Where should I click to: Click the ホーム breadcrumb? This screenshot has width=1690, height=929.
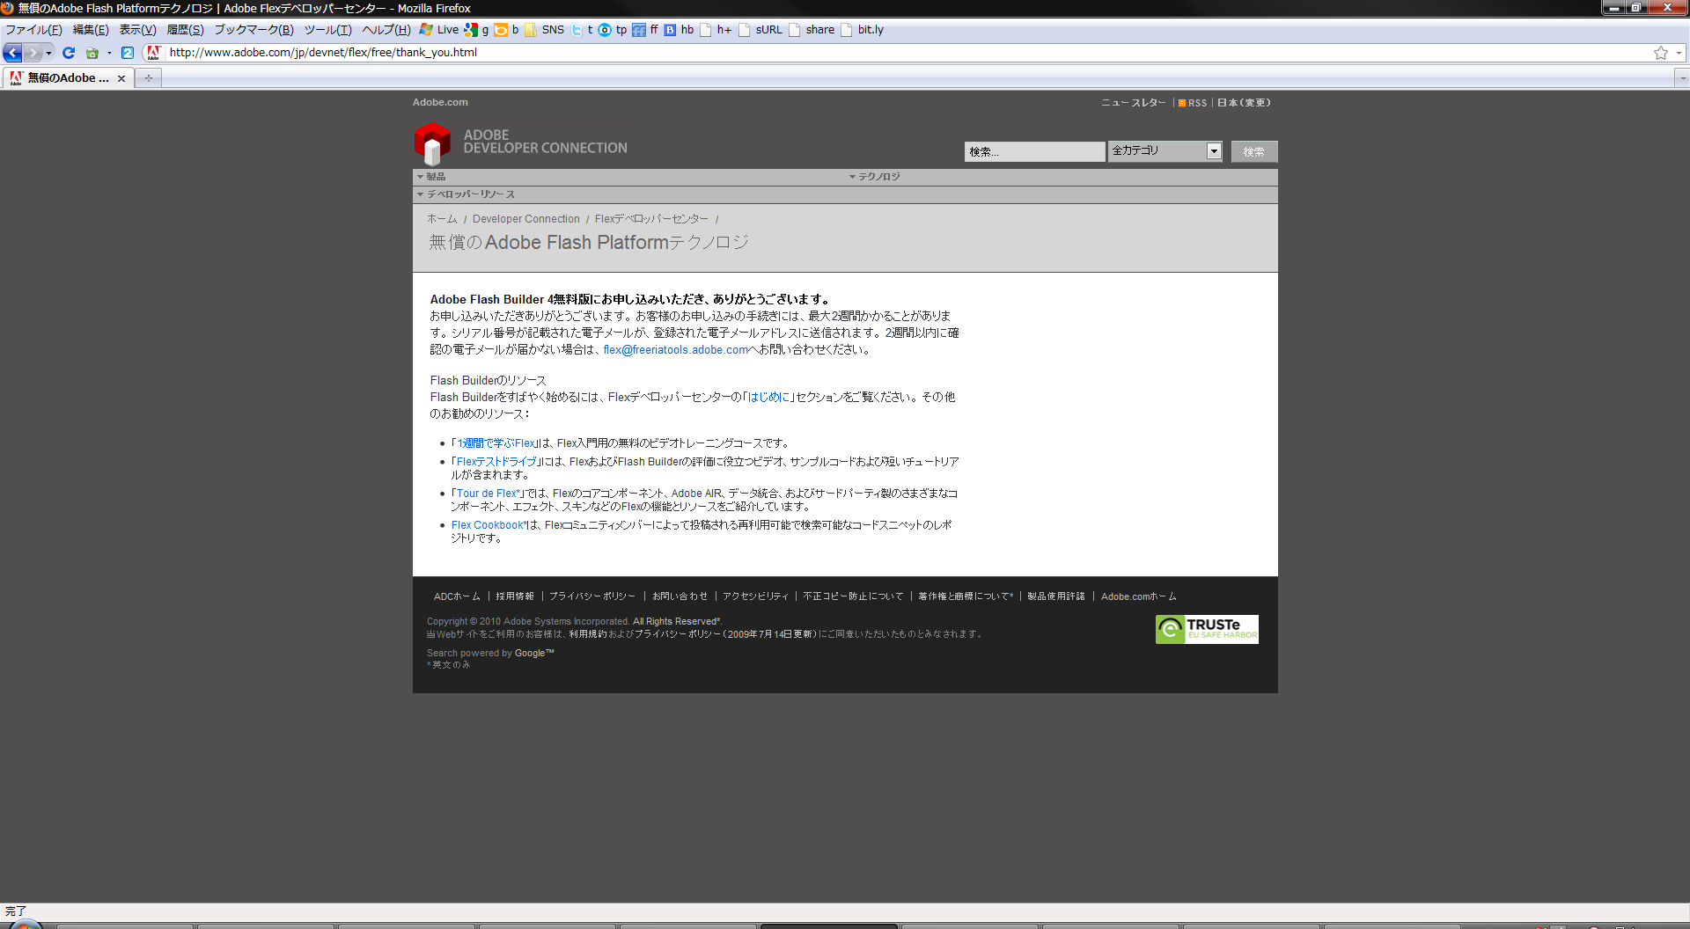442,219
